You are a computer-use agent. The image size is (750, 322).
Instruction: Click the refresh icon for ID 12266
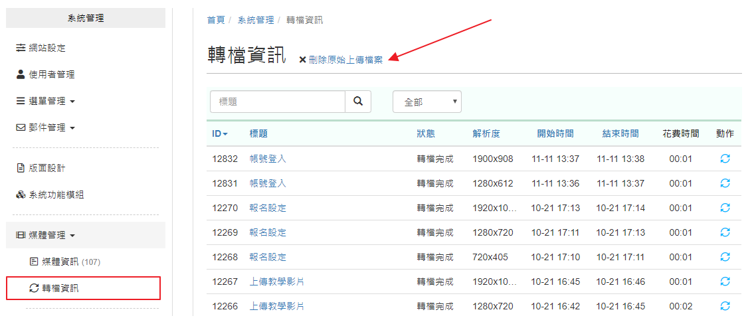pyautogui.click(x=725, y=306)
